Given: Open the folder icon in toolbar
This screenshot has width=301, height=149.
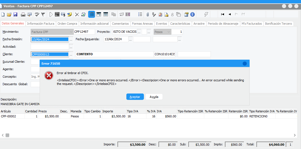Looking at the screenshot, I should [x=9, y=14].
